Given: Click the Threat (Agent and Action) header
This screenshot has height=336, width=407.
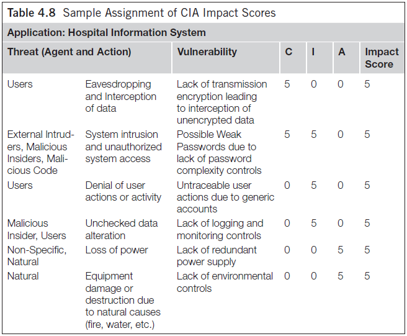Looking at the screenshot, I should tap(69, 52).
